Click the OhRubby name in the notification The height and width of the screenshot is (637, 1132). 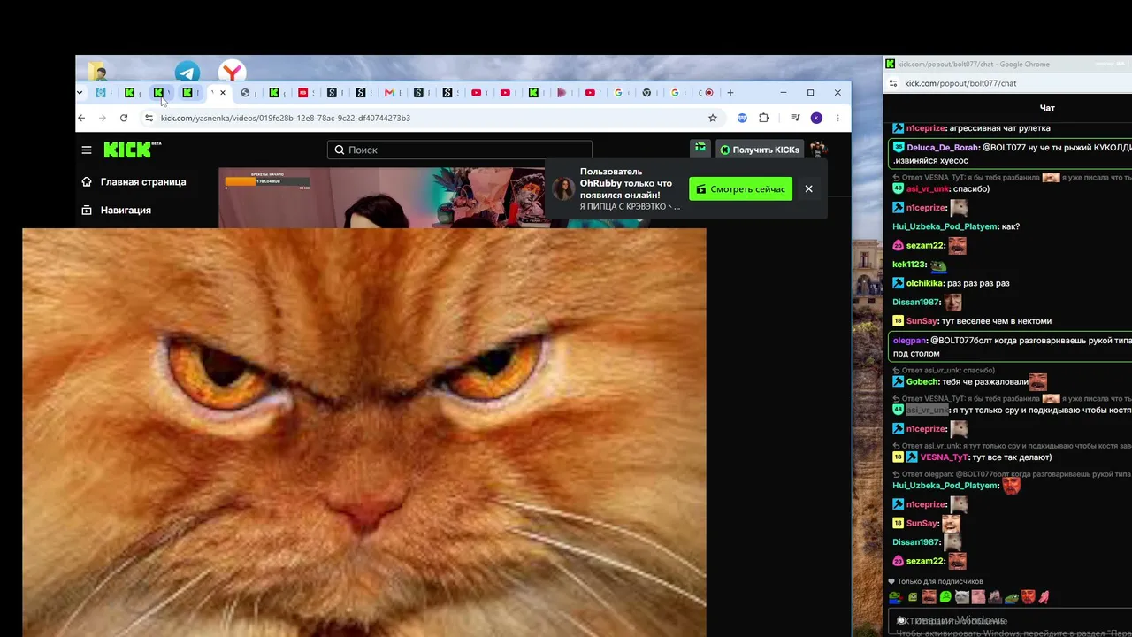tap(600, 183)
